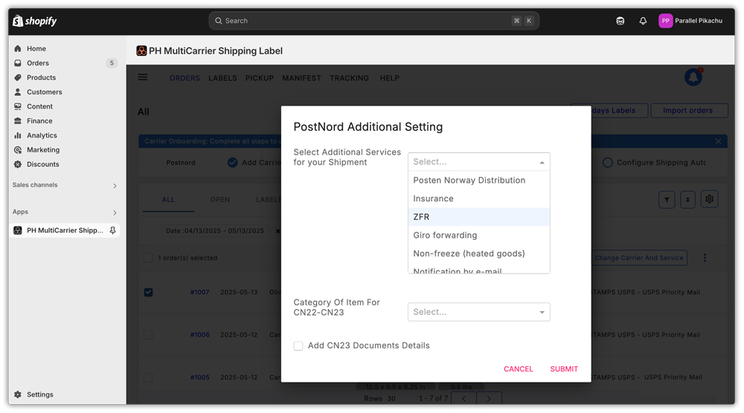744x413 pixels.
Task: Uncheck order #1007 checkbox
Action: pyautogui.click(x=149, y=292)
